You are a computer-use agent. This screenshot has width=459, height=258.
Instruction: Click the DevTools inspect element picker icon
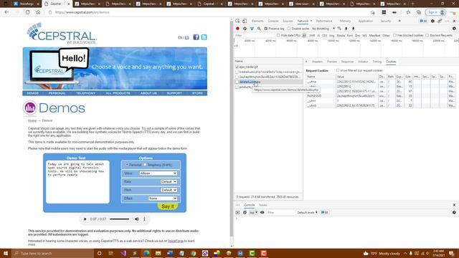coord(237,21)
